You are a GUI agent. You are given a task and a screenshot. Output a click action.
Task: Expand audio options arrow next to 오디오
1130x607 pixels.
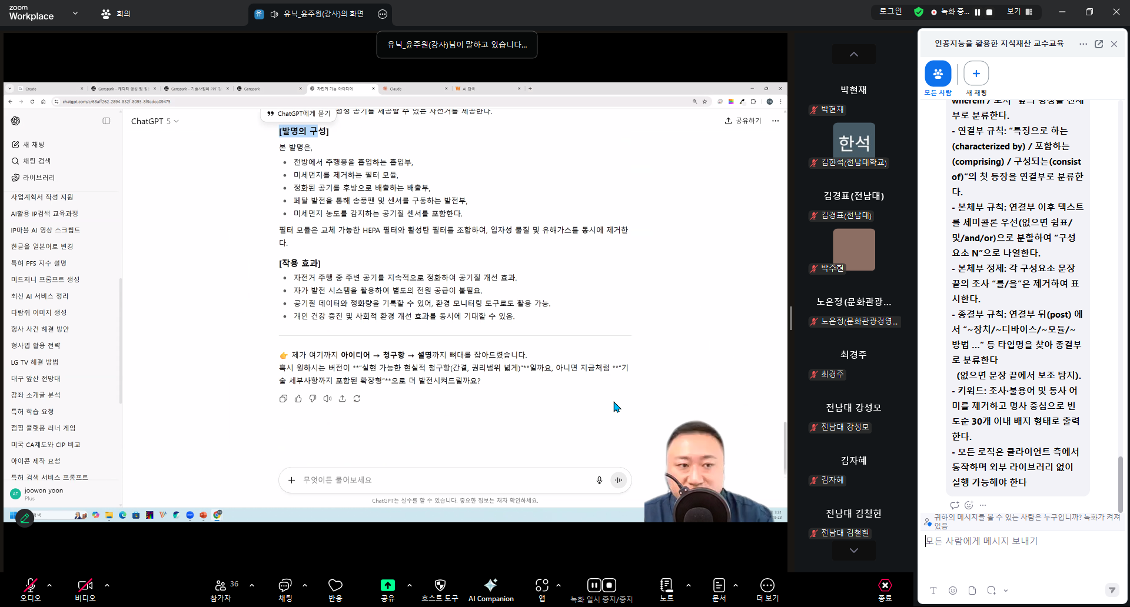click(49, 585)
